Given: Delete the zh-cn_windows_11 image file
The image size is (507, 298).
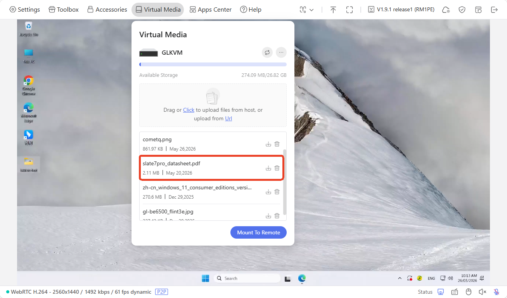Looking at the screenshot, I should pyautogui.click(x=277, y=192).
